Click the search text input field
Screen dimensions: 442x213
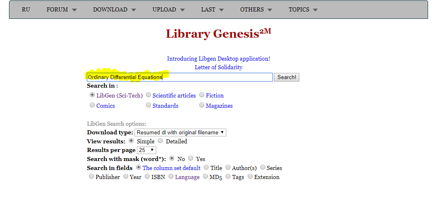[180, 77]
